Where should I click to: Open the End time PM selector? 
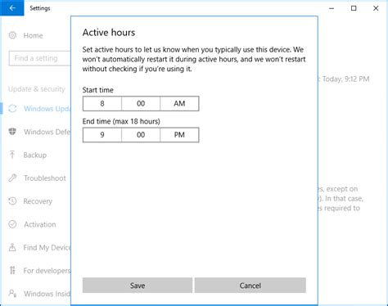click(179, 135)
